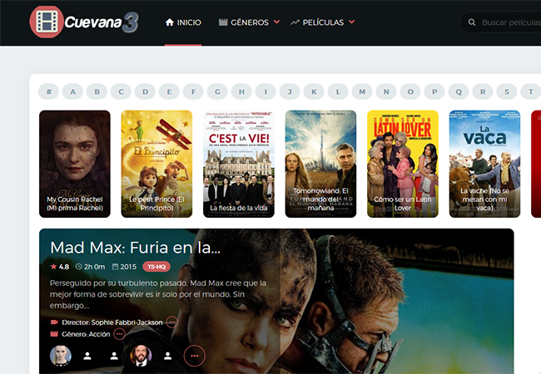The height and width of the screenshot is (374, 541).
Task: Open Cómo ser un Latin Lover poster
Action: tap(403, 164)
